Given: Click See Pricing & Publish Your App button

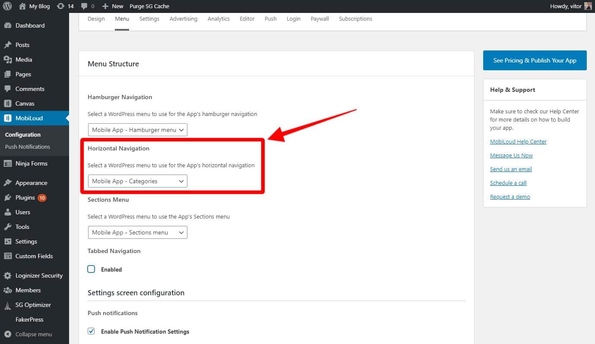Looking at the screenshot, I should [535, 60].
